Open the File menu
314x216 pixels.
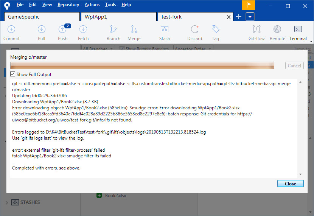pyautogui.click(x=20, y=5)
